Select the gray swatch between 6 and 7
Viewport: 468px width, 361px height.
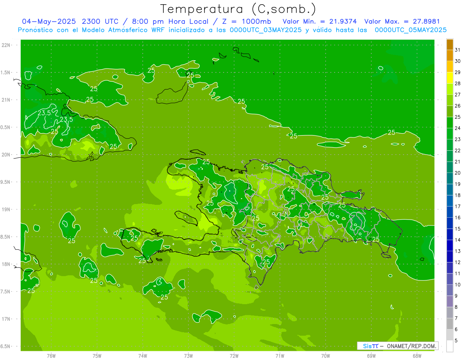click(450, 324)
